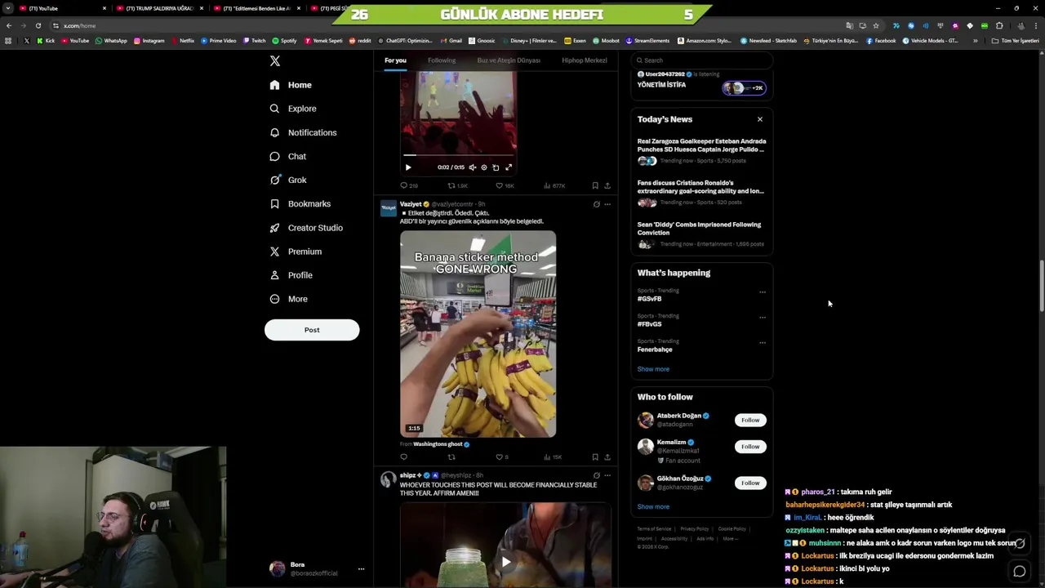Seek along the football video progress bar
This screenshot has height=588, width=1045.
(x=458, y=155)
